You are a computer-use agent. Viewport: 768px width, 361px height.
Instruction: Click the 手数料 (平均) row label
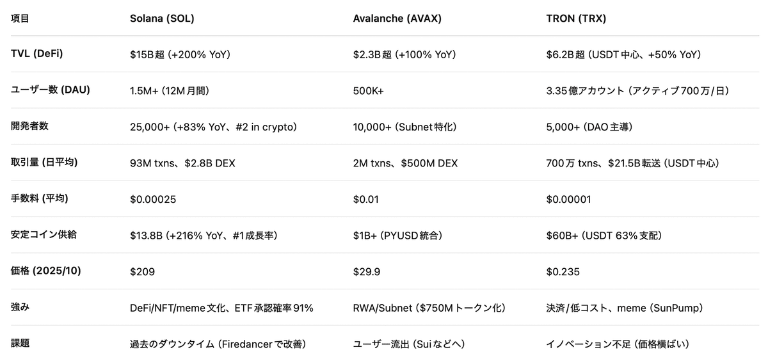pos(40,198)
